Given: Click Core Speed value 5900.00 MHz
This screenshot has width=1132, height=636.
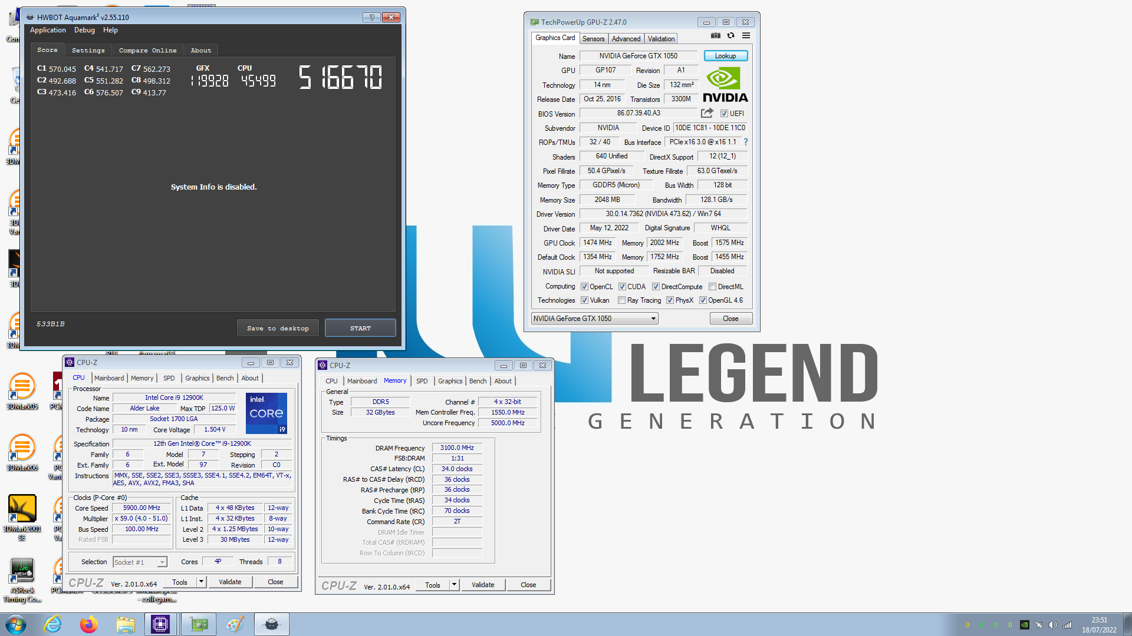Looking at the screenshot, I should coord(141,508).
